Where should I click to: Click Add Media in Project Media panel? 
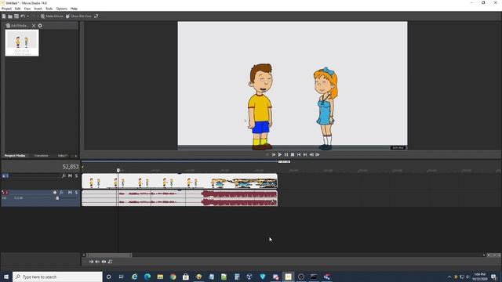pos(17,26)
